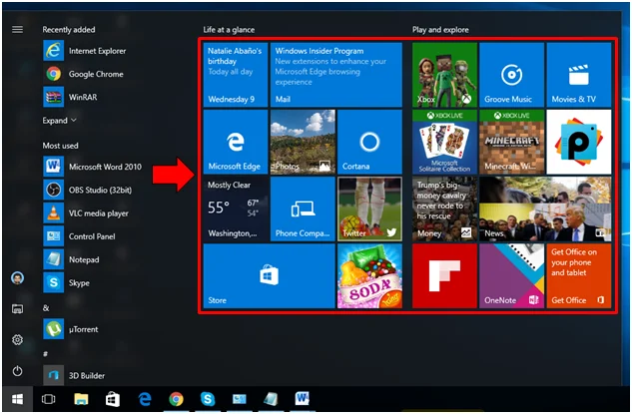Click the hamburger menu at top left
The image size is (632, 414).
(x=17, y=29)
